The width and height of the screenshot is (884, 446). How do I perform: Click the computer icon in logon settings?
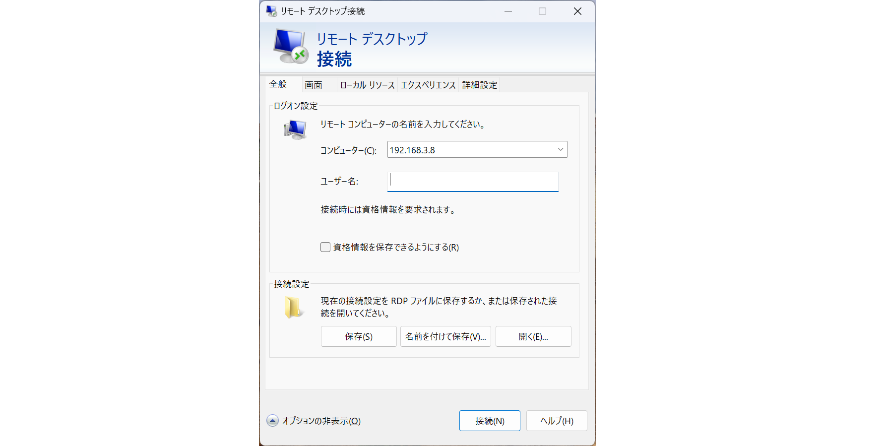295,130
